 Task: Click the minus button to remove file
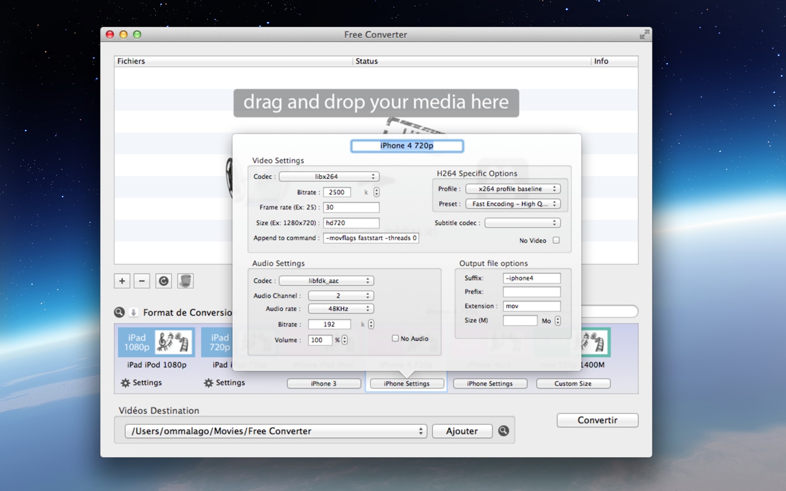coord(141,281)
